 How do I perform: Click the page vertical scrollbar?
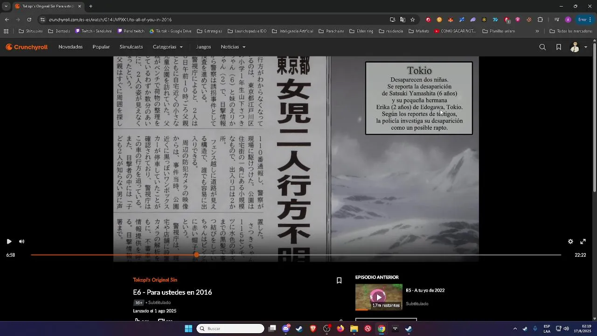tap(594, 117)
